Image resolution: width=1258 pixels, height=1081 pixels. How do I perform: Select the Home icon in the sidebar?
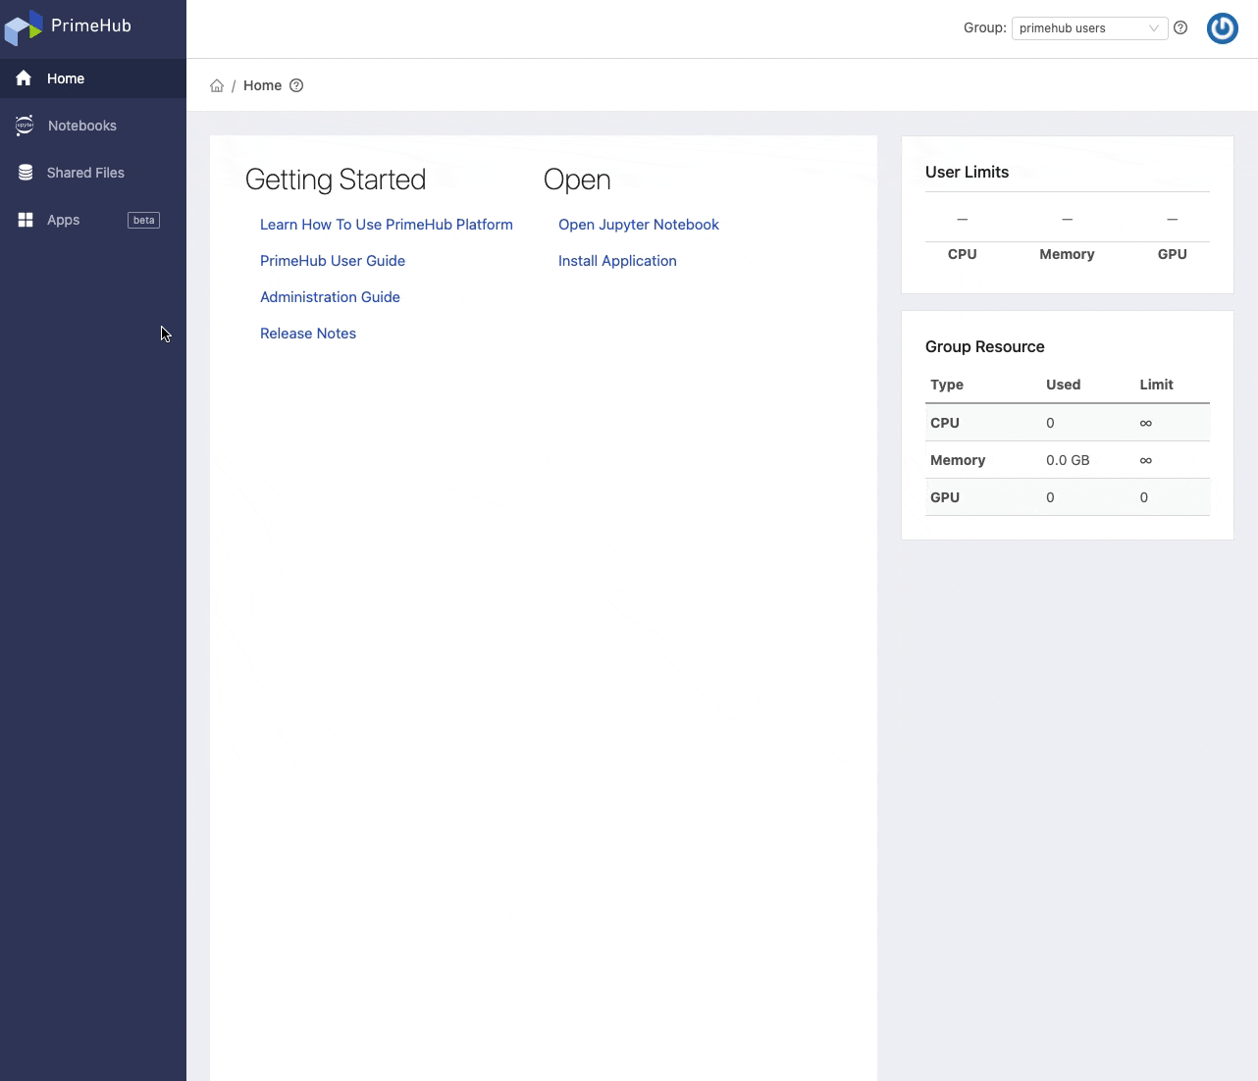click(23, 77)
